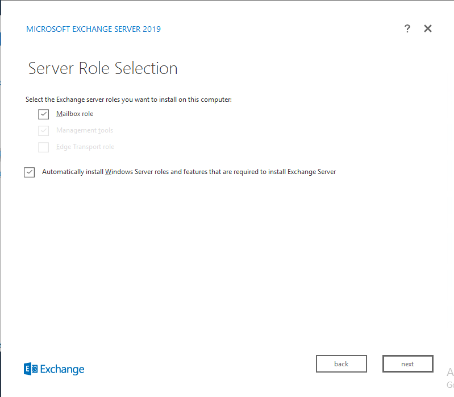Go back to the previous setup page
This screenshot has width=454, height=397.
click(341, 363)
